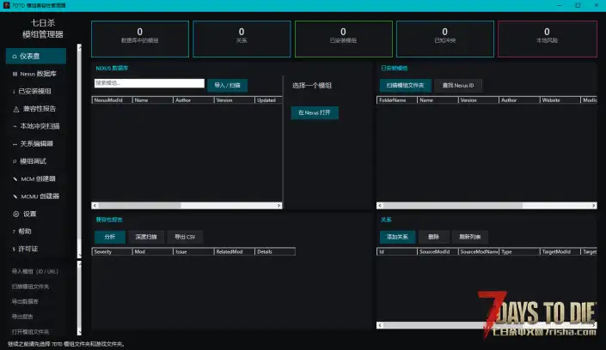The image size is (606, 350).
Task: Click 导入模组 (ID / URL) quick action
Action: click(x=34, y=272)
